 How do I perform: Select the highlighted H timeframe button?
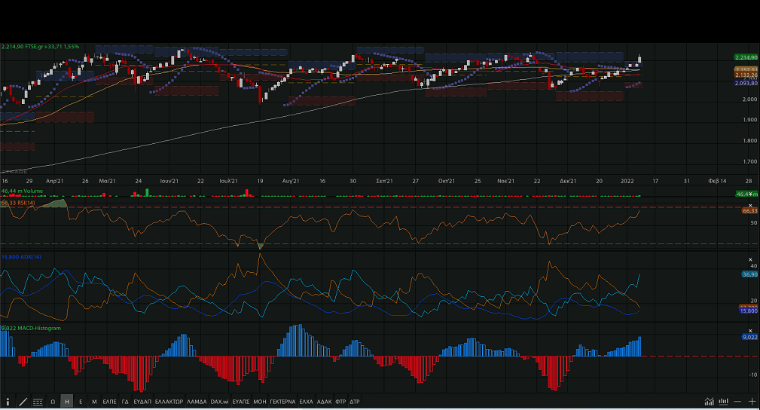click(67, 402)
